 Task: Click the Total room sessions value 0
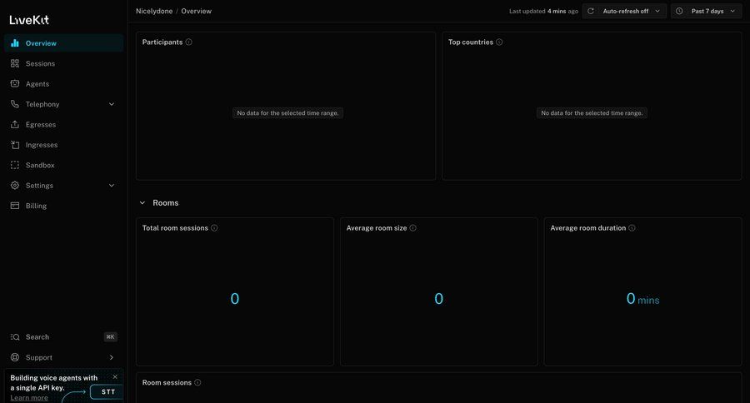[x=235, y=299]
